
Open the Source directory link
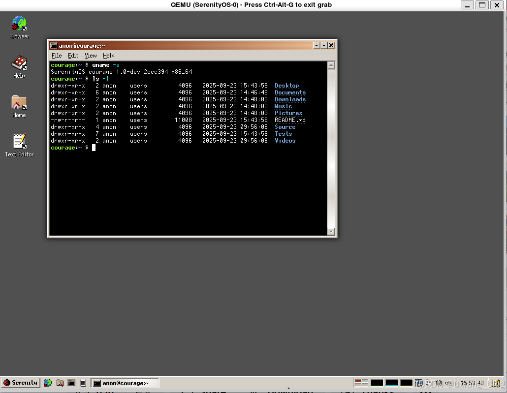coord(285,127)
